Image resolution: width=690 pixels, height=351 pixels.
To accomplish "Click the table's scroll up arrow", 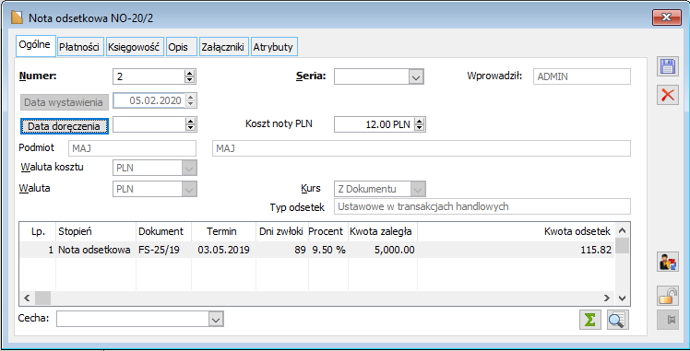I will pyautogui.click(x=622, y=230).
